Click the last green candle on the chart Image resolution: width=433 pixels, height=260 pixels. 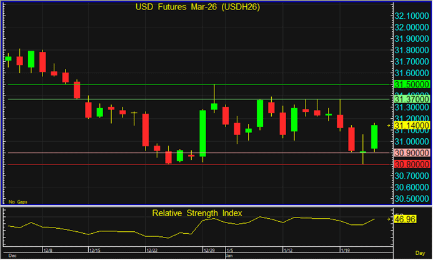374,136
